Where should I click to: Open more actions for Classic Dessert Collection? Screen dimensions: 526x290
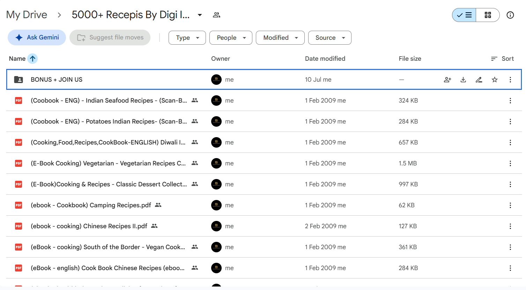click(510, 184)
